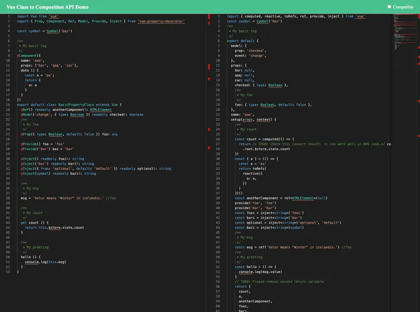Enable the Compatible checkbox
This screenshot has height=312, width=420.
pyautogui.click(x=389, y=7)
